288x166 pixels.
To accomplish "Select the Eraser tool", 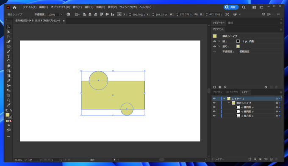I will [8, 66].
